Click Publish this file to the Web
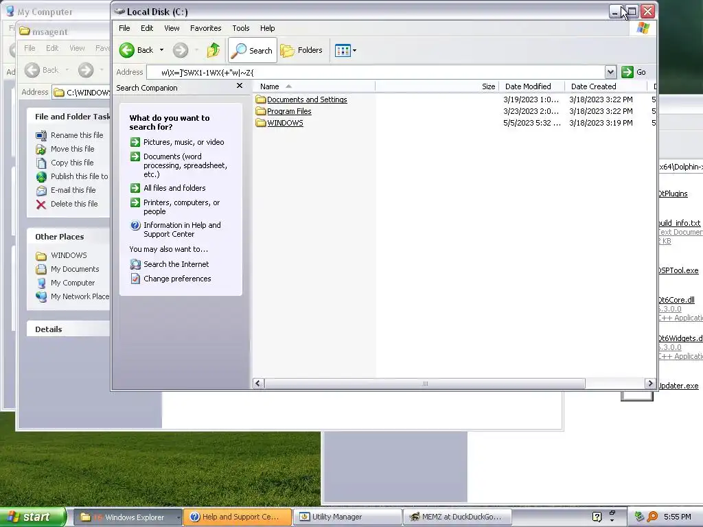Viewport: 703px width, 527px height. click(x=80, y=176)
